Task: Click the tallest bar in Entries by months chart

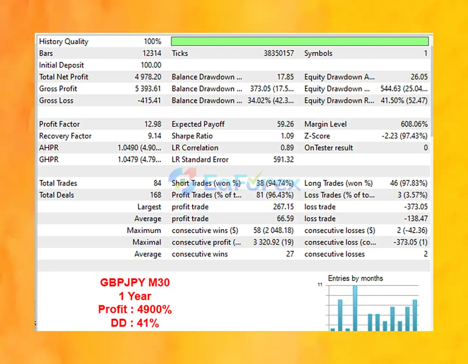Action: [x=355, y=308]
